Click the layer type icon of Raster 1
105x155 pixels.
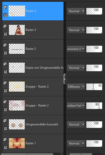pyautogui.click(x=5, y=139)
